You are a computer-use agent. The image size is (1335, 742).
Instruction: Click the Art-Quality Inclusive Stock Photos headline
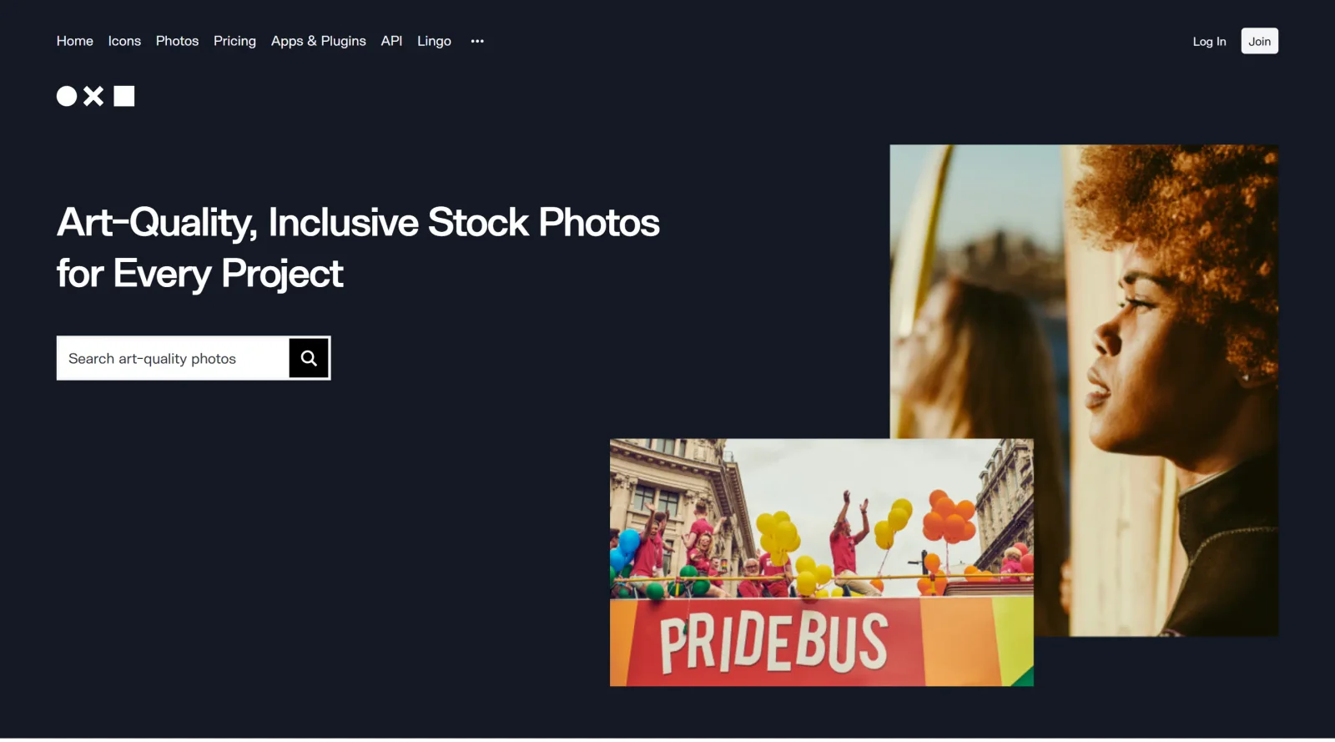coord(358,248)
